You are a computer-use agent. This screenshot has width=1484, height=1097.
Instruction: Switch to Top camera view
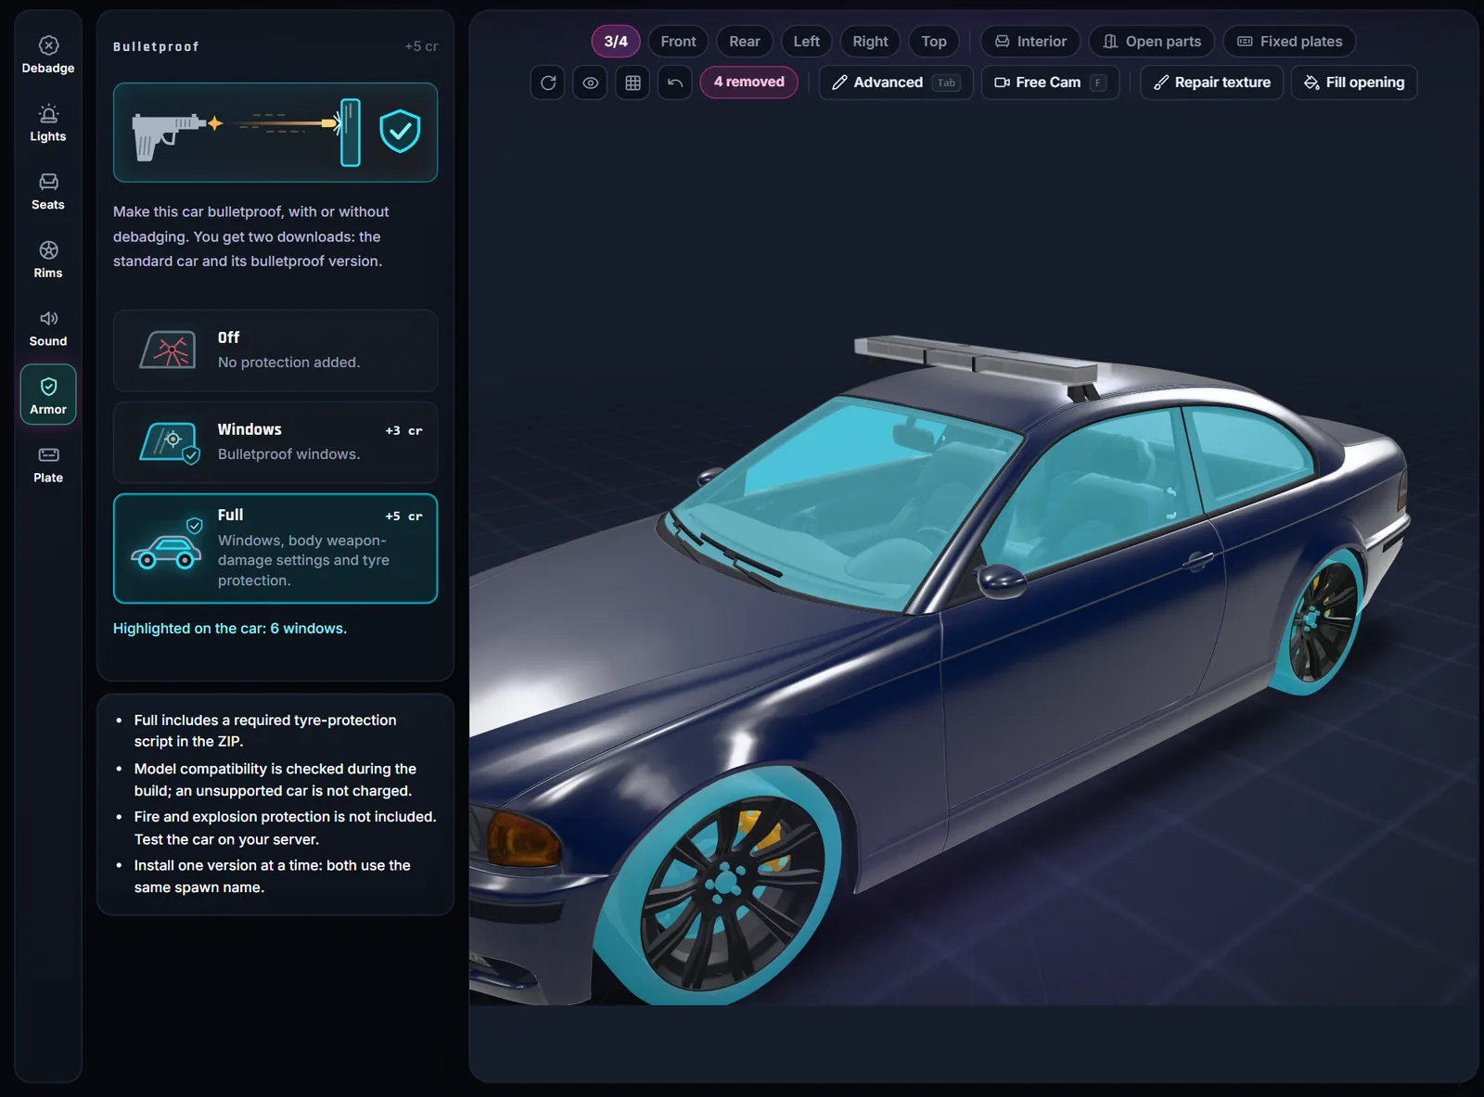[934, 42]
